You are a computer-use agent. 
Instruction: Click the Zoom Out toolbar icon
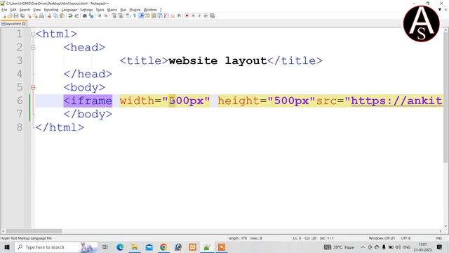106,15
